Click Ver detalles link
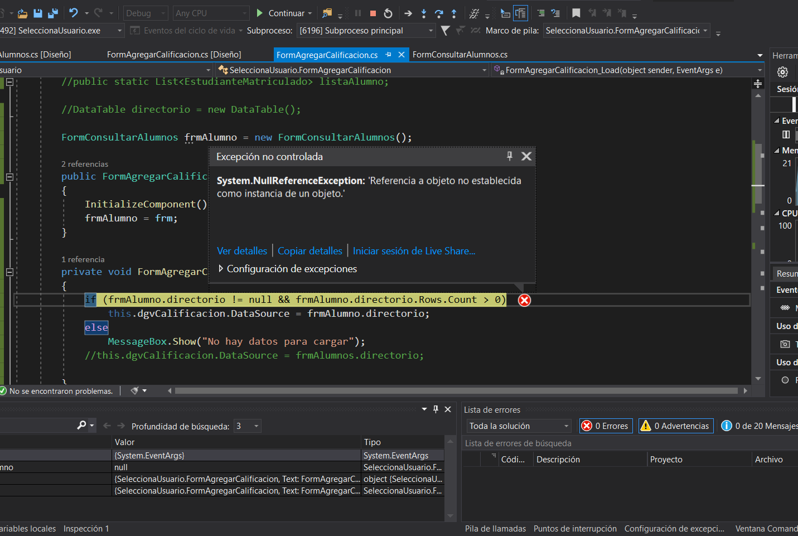This screenshot has width=798, height=536. [242, 251]
